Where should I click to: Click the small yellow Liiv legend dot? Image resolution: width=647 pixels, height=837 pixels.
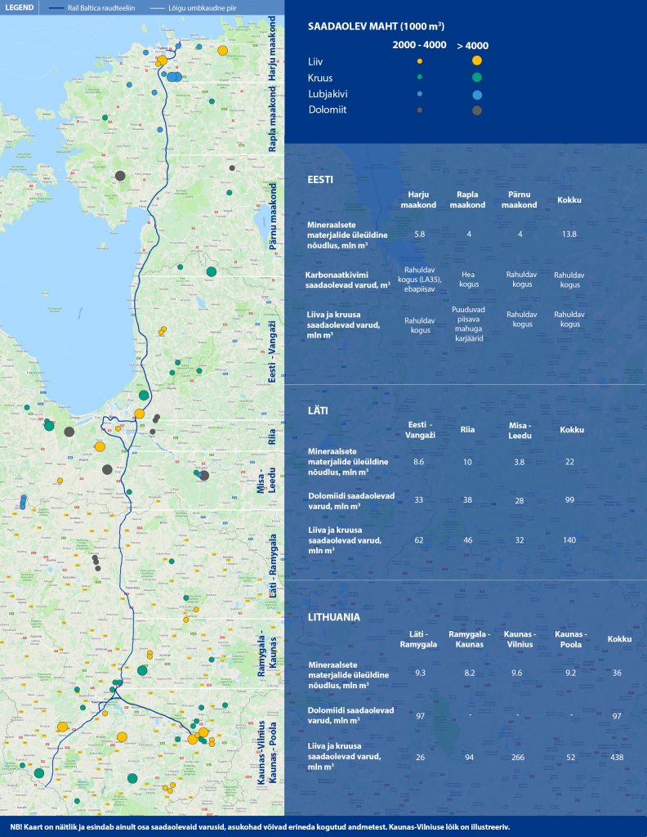point(419,61)
